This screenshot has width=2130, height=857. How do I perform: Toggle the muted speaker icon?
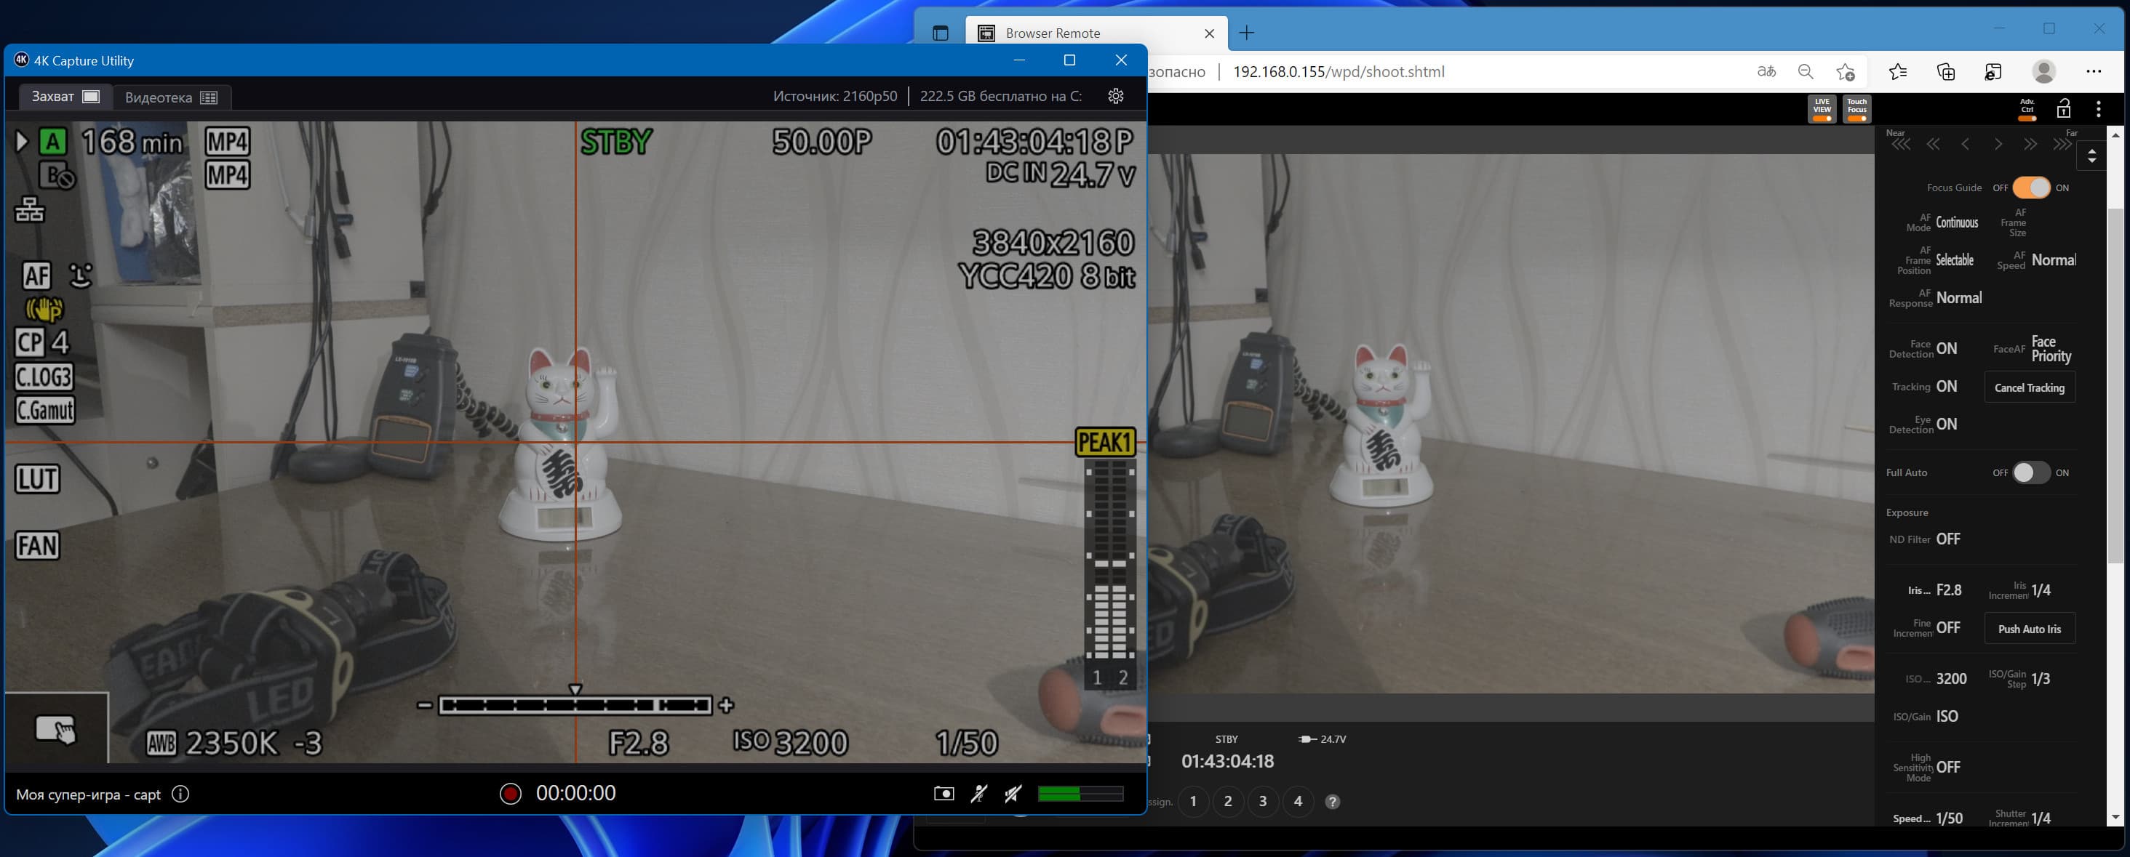tap(1013, 793)
